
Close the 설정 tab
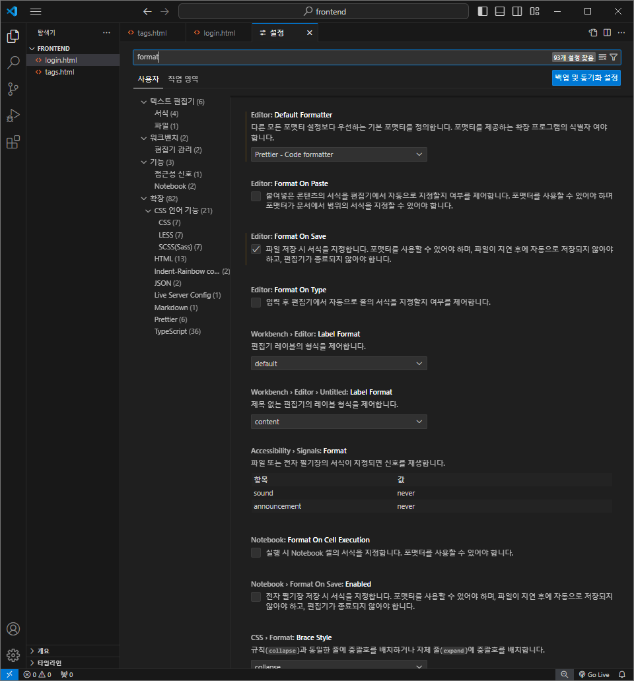309,32
